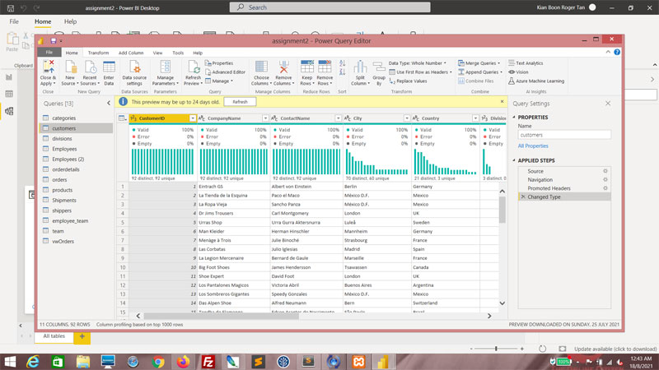Image resolution: width=659 pixels, height=370 pixels.
Task: Collapse the APPLIED STEPS section
Action: (x=514, y=160)
